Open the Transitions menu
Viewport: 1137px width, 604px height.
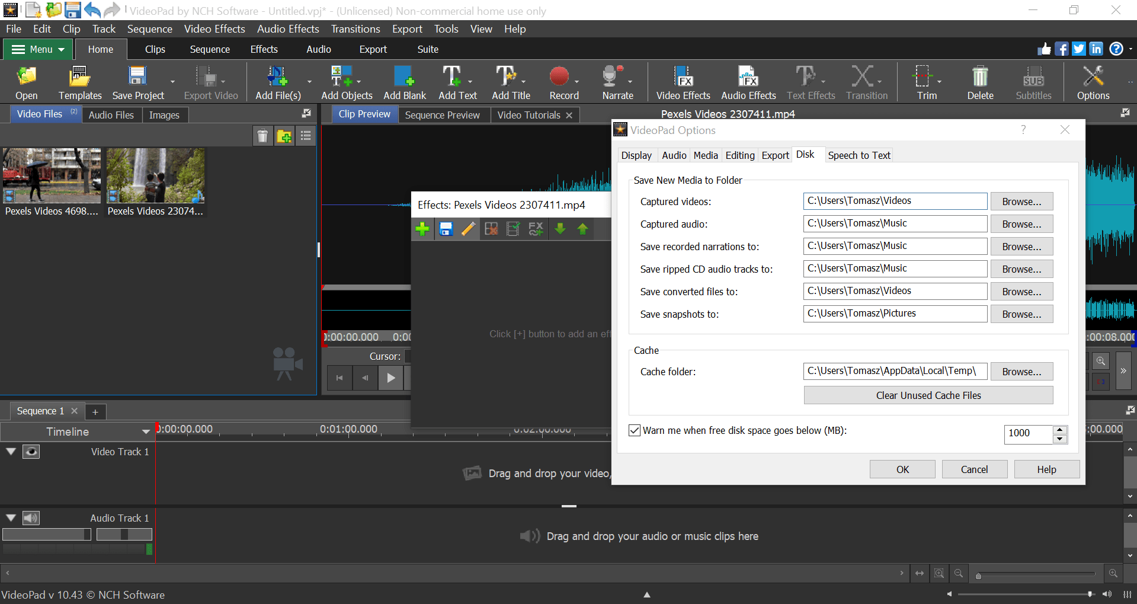[355, 29]
